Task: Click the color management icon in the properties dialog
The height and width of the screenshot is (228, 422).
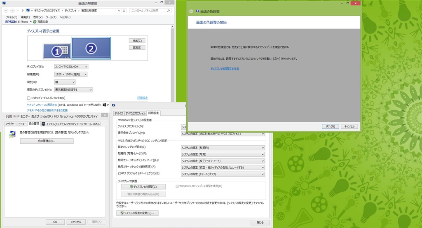Action: click(12, 134)
